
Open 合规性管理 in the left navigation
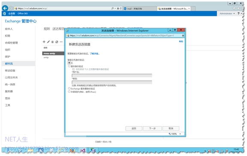pyautogui.click(x=11, y=43)
